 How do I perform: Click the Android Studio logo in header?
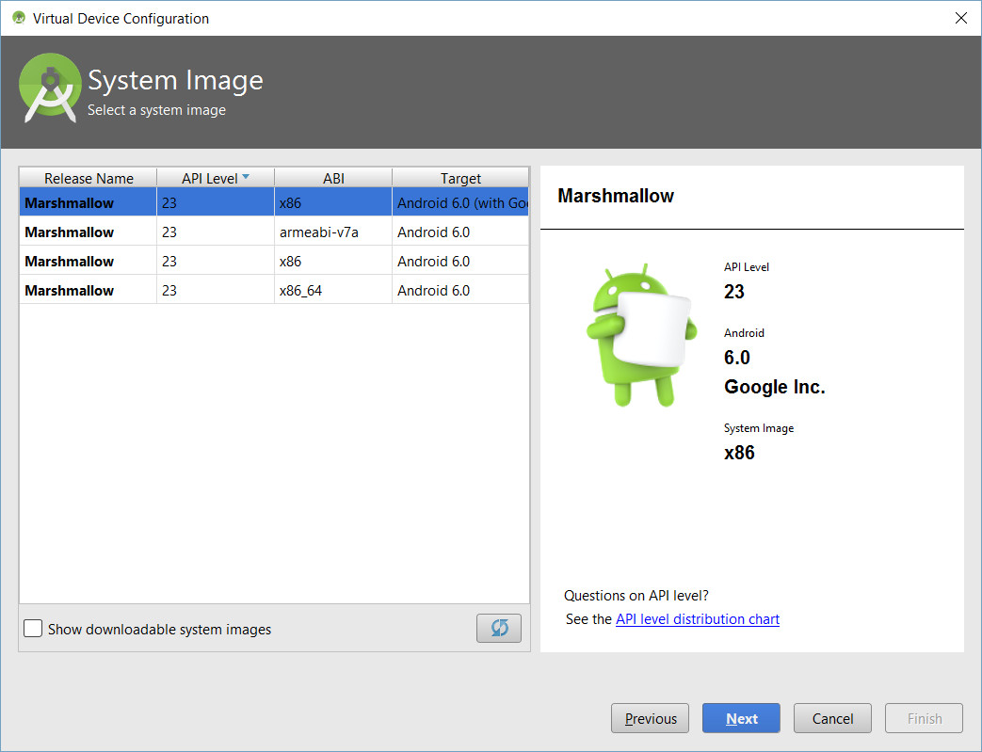point(50,88)
